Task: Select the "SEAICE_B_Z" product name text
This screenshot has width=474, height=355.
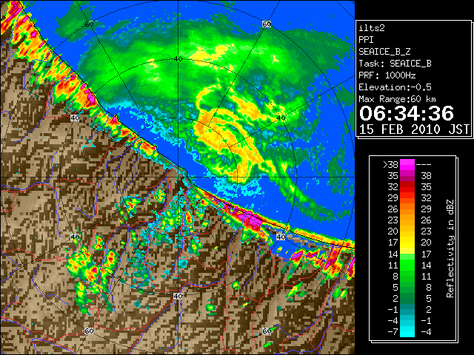Action: (x=384, y=52)
